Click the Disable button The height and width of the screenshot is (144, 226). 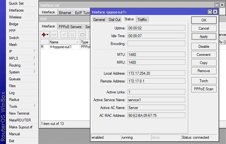tap(203, 46)
